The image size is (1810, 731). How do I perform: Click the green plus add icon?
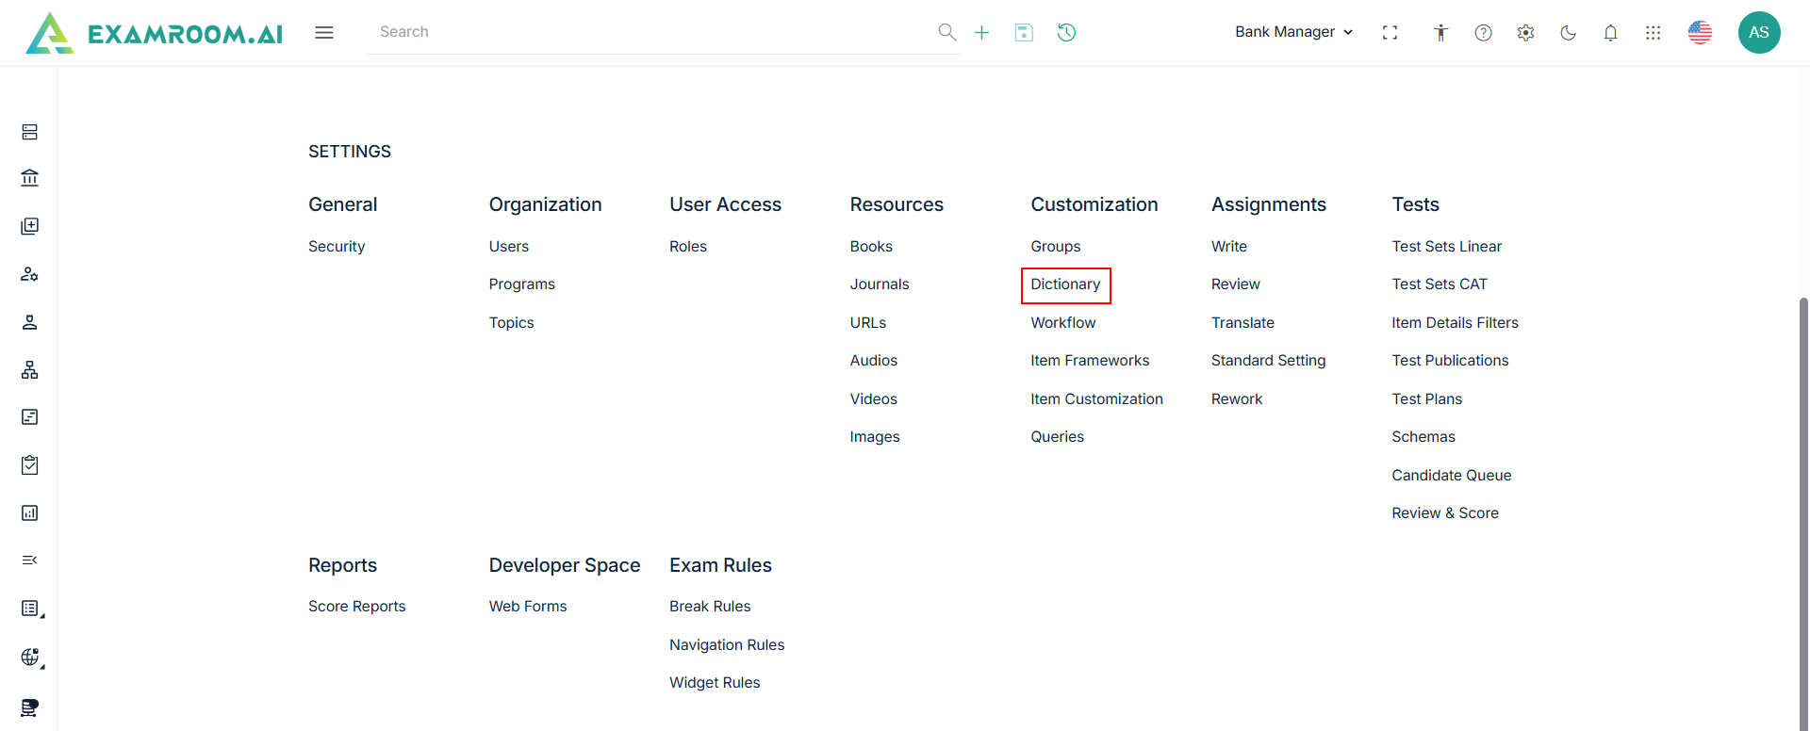tap(981, 33)
